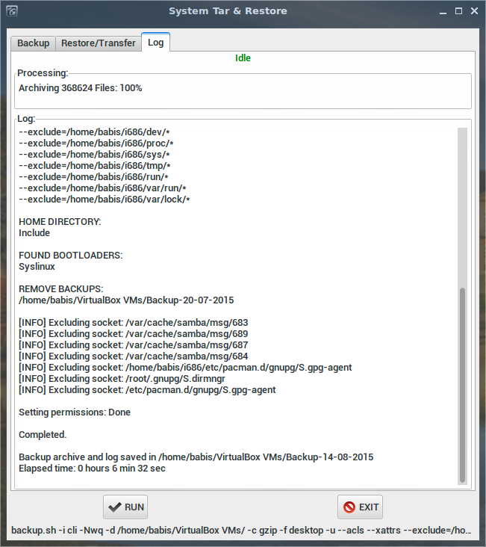Click the Backup-20-07-2015 path line

coord(126,300)
